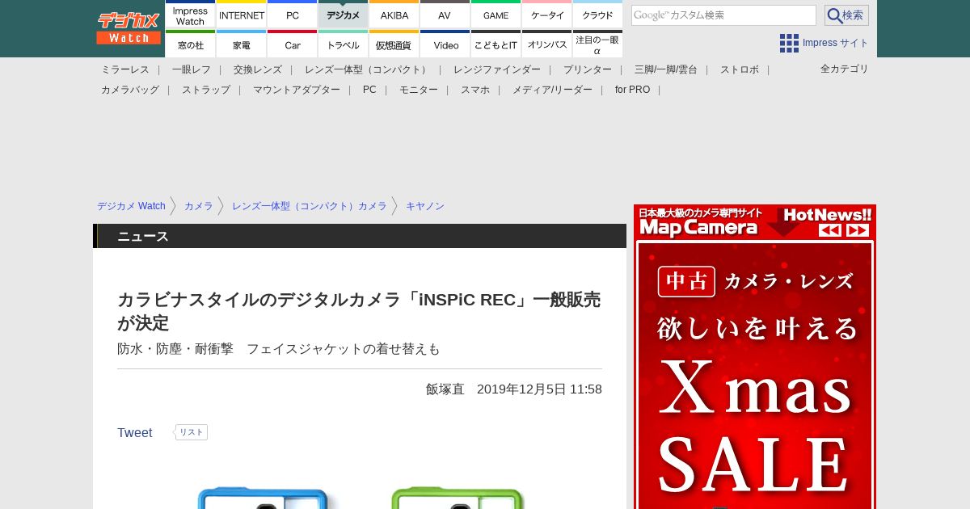Open the 仮想通貨 Watch tab
This screenshot has height=509, width=970.
[394, 44]
